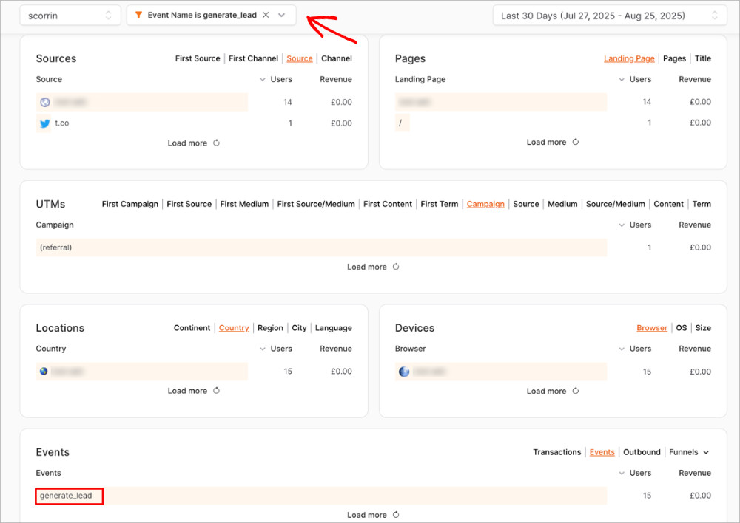The width and height of the screenshot is (740, 523).
Task: Click the Twitter icon next to t.co
Action: pyautogui.click(x=43, y=123)
